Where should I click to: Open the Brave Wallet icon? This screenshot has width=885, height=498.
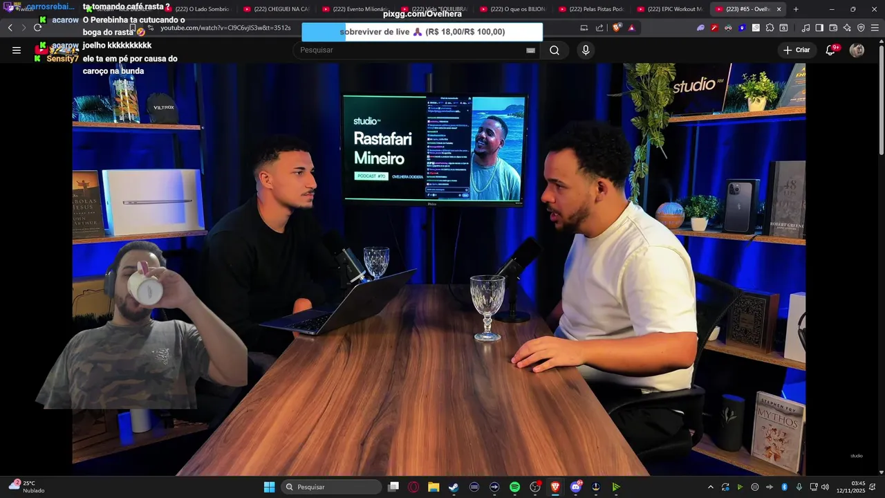[833, 28]
